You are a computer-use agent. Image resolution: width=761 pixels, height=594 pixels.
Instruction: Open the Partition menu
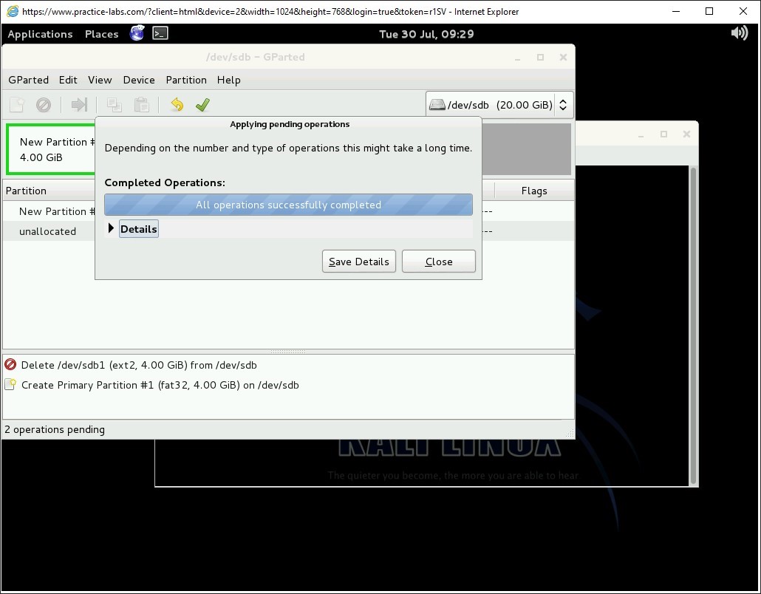point(186,80)
